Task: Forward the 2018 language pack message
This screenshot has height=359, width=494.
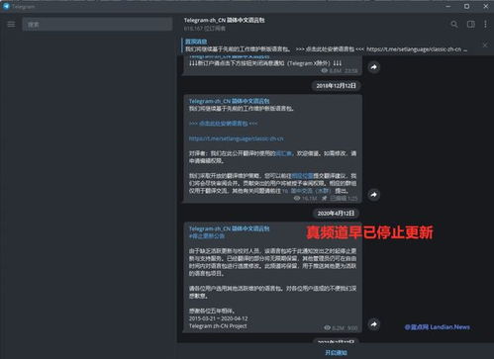Action: click(373, 195)
